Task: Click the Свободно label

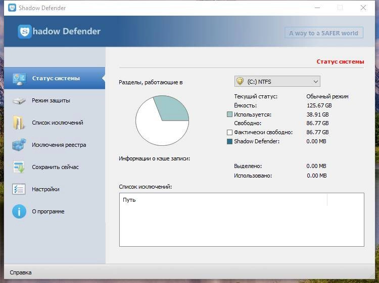Action: click(248, 123)
